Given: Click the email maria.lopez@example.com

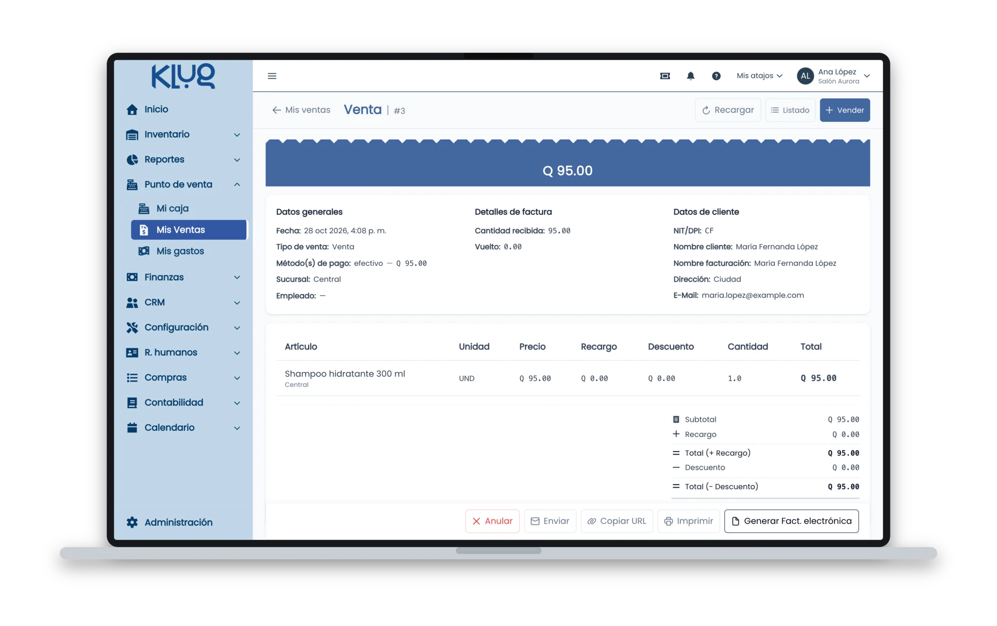Looking at the screenshot, I should pyautogui.click(x=752, y=295).
